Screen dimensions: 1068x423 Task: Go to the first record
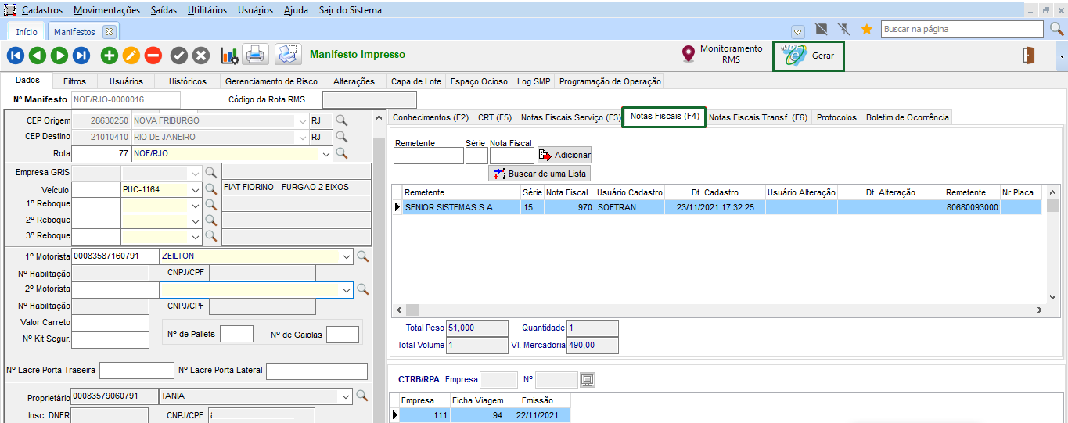click(x=15, y=56)
